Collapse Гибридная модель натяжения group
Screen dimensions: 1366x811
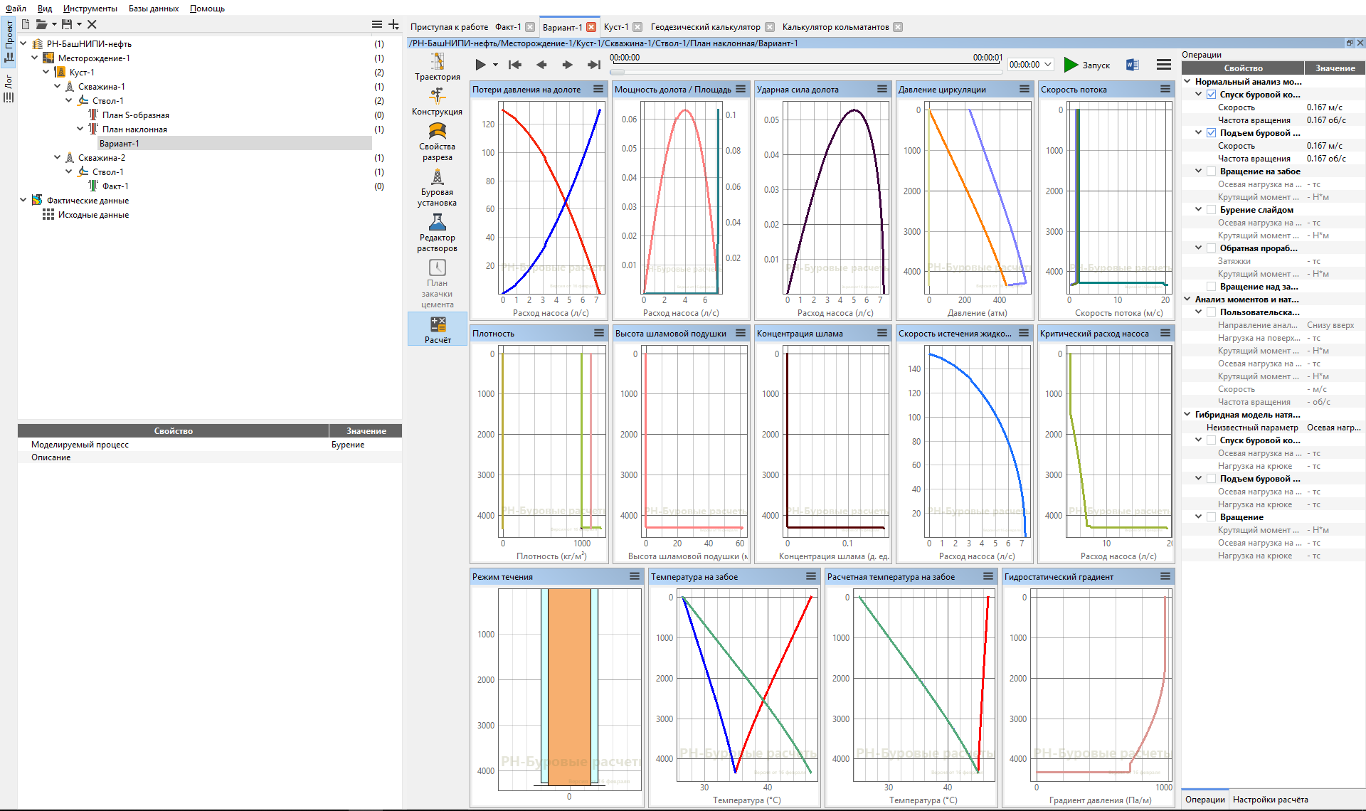coord(1187,415)
